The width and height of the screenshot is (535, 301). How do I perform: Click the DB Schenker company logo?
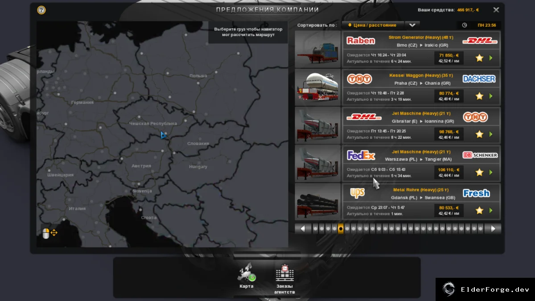pos(480,155)
